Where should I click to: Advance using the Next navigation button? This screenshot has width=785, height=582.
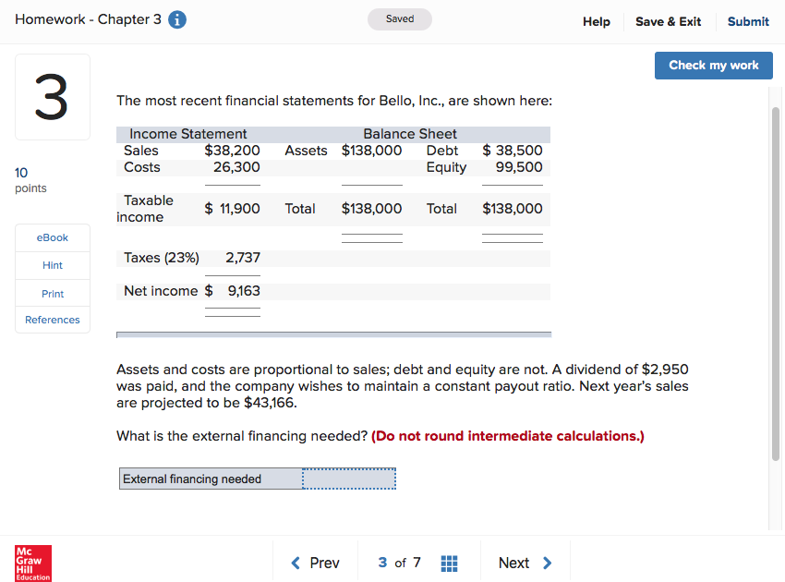coord(514,563)
